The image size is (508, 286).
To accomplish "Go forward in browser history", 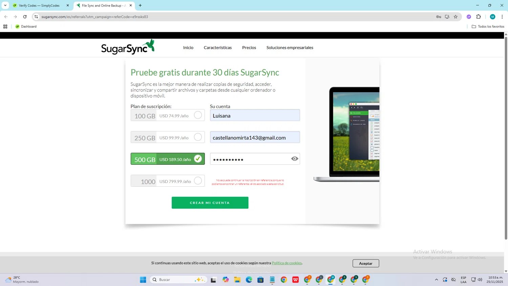I will tap(15, 17).
